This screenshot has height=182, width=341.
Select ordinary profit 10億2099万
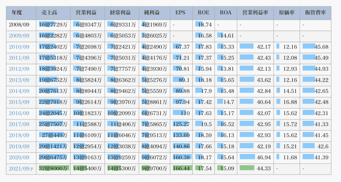(x=122, y=113)
